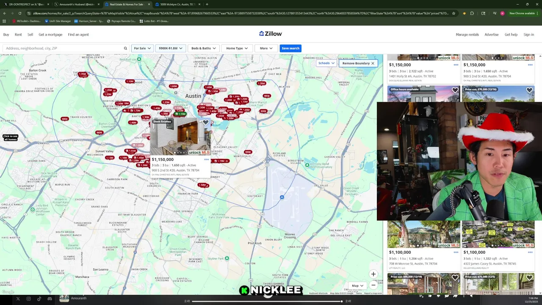Open the Chrome profile avatar

pyautogui.click(x=502, y=13)
